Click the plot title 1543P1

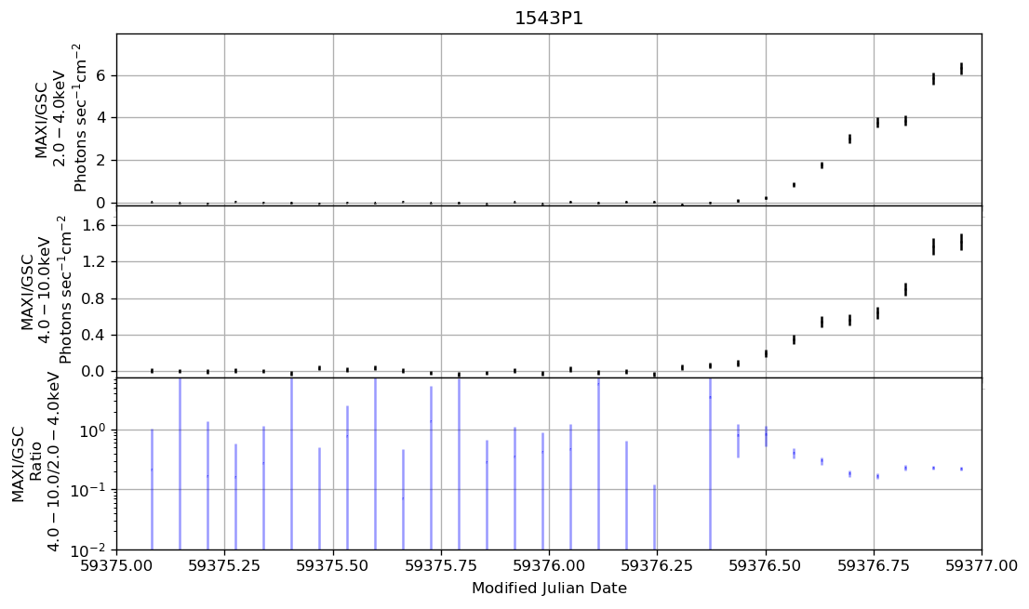(x=549, y=19)
